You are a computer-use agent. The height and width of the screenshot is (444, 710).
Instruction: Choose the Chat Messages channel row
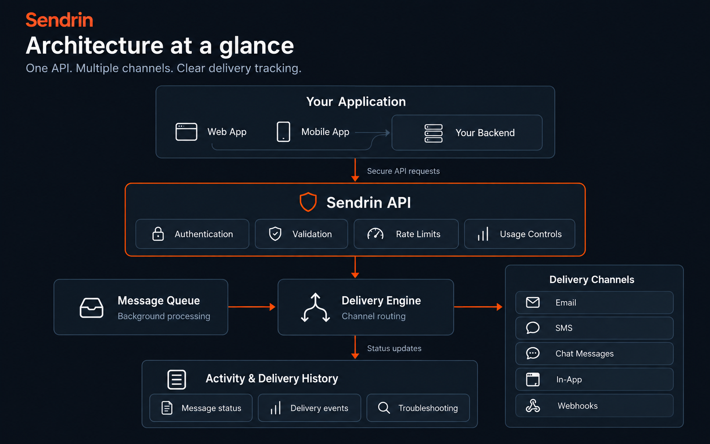tap(595, 354)
